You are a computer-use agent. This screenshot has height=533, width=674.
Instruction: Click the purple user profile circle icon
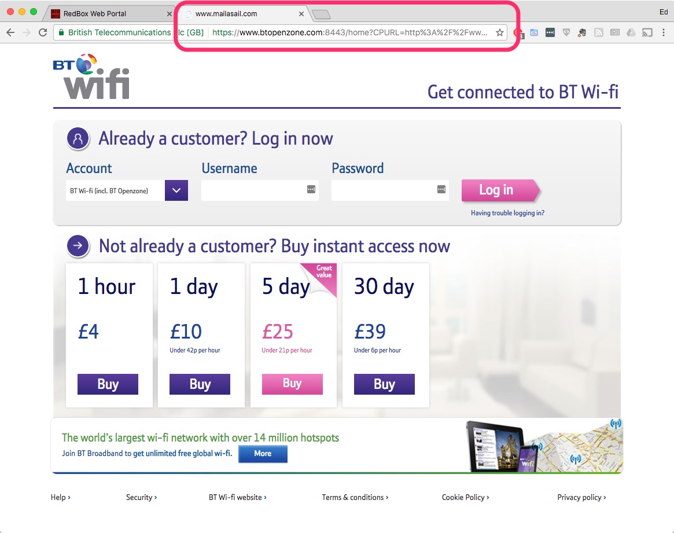coord(78,138)
